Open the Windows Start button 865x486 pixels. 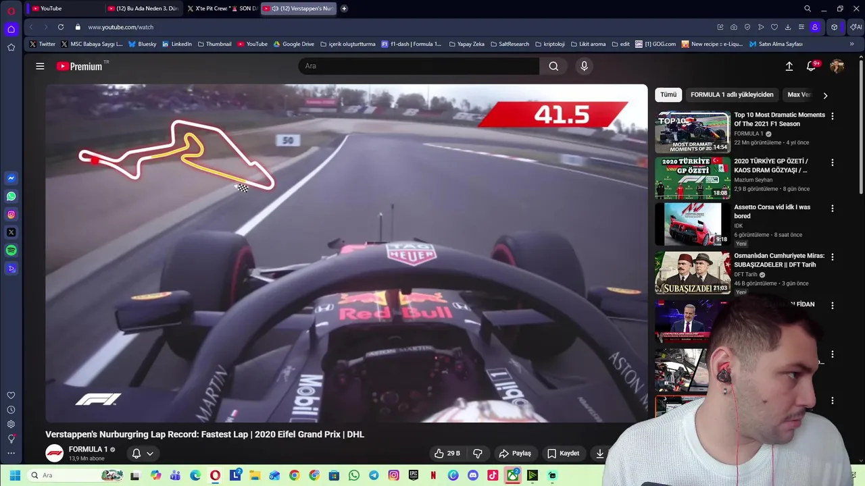15,475
